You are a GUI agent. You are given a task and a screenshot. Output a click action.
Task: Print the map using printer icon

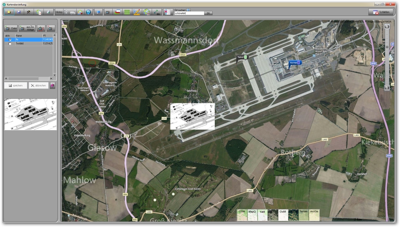pos(48,12)
